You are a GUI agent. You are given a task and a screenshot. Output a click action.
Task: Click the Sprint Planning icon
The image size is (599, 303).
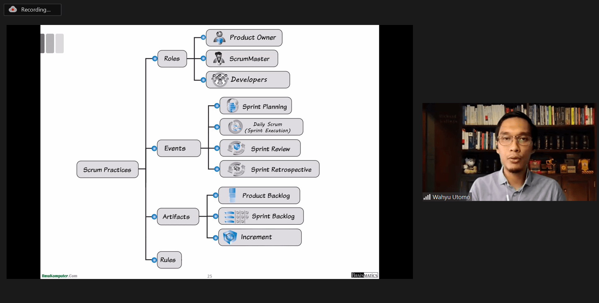(x=233, y=106)
